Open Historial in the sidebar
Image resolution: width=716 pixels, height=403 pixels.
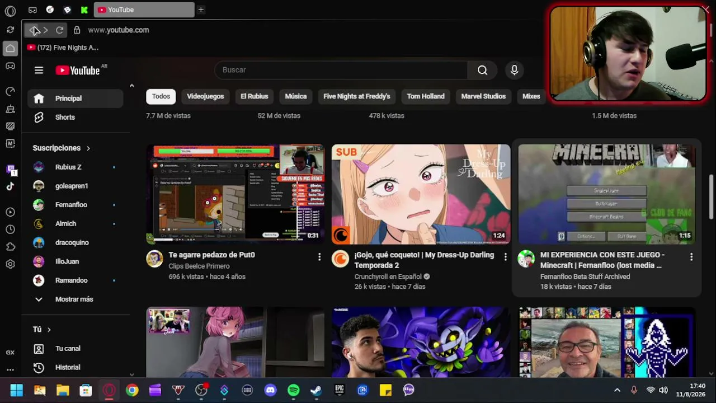coord(75,368)
